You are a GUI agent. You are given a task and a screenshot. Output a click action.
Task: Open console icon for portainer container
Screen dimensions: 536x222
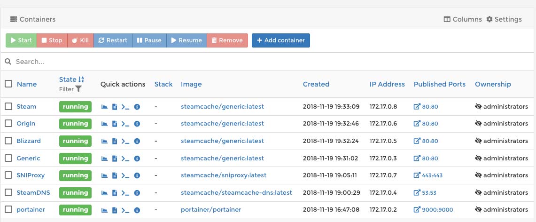(x=125, y=210)
